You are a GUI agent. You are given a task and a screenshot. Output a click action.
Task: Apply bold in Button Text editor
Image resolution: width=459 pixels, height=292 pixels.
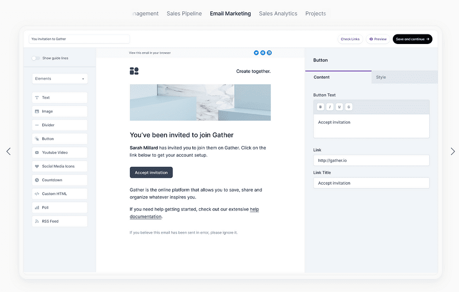click(x=320, y=107)
